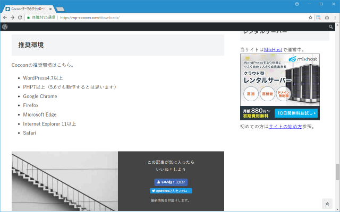The width and height of the screenshot is (340, 212).
Task: Click the Twitter follow button
Action: pos(171,191)
